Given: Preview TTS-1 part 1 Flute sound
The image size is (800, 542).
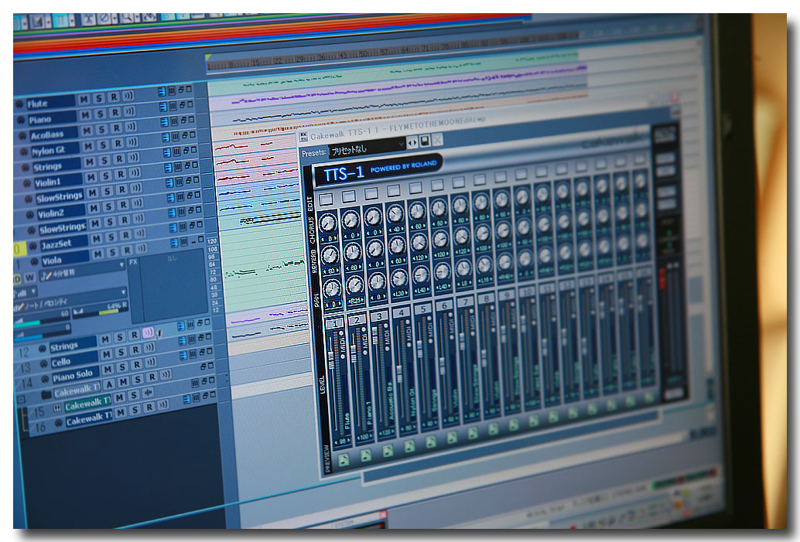Looking at the screenshot, I should pyautogui.click(x=344, y=460).
